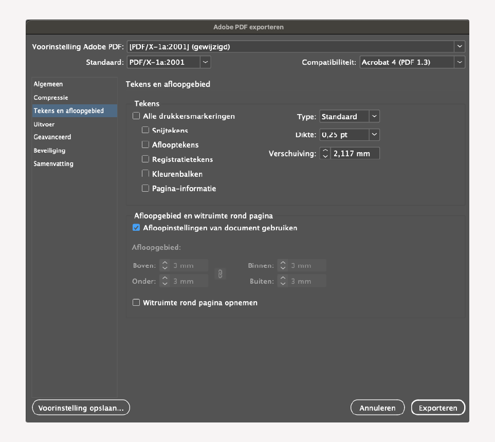Click the chain link icon between bleed fields

coord(220,274)
